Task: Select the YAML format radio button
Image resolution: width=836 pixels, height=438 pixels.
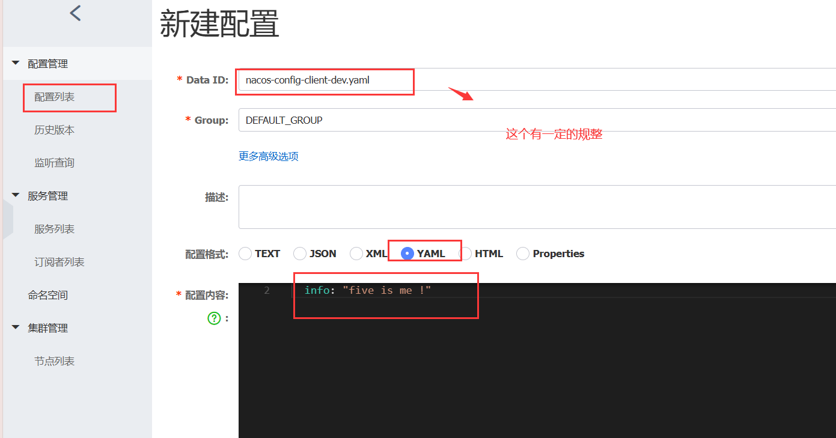Action: pyautogui.click(x=407, y=254)
